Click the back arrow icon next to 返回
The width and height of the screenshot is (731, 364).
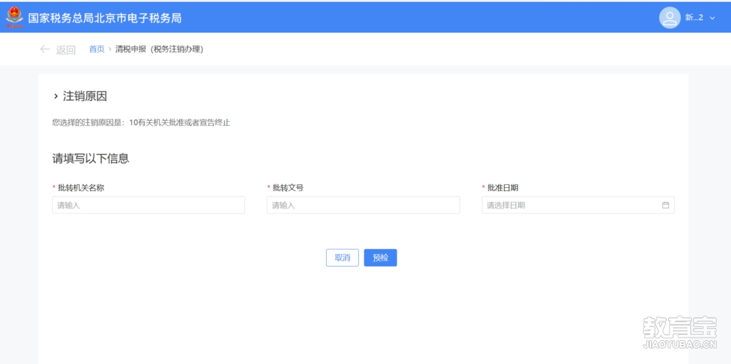pos(45,49)
